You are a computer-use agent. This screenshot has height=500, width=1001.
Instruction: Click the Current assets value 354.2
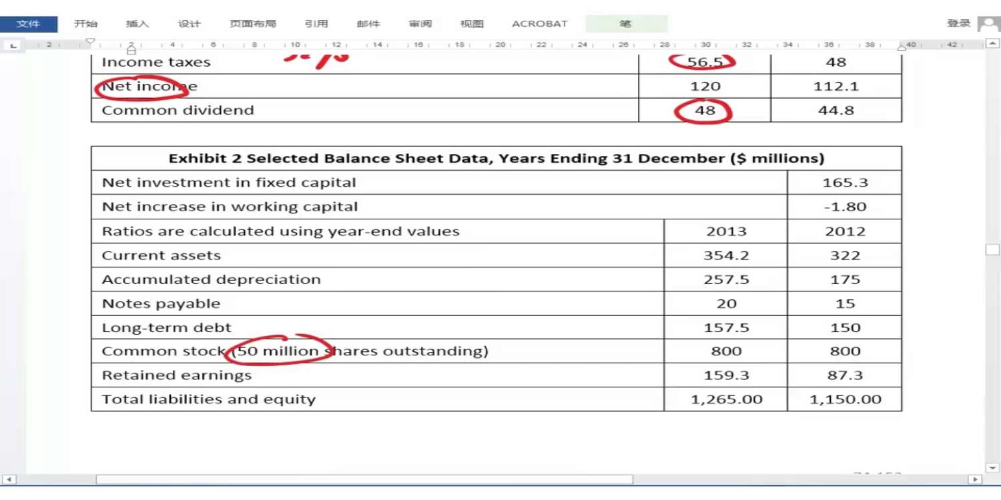click(x=726, y=255)
